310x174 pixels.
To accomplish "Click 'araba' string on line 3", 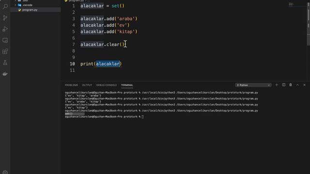I will 126,19.
